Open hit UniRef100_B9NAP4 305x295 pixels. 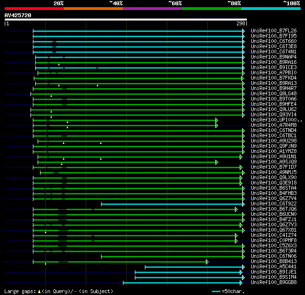click(274, 57)
